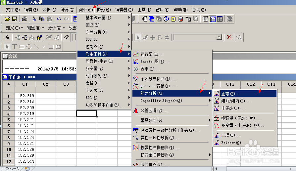Click the Save diskette icon
This screenshot has width=296, height=171.
pos(15,19)
